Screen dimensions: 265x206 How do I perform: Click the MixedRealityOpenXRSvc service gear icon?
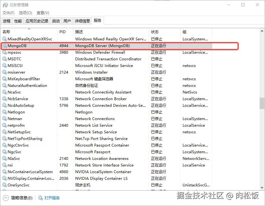coord(4,39)
